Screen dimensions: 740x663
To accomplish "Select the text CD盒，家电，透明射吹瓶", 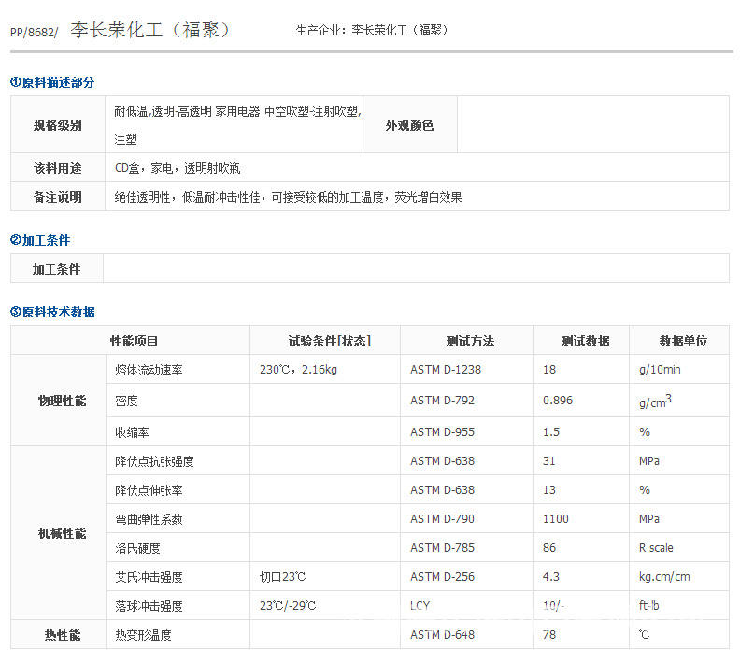I will tap(178, 168).
